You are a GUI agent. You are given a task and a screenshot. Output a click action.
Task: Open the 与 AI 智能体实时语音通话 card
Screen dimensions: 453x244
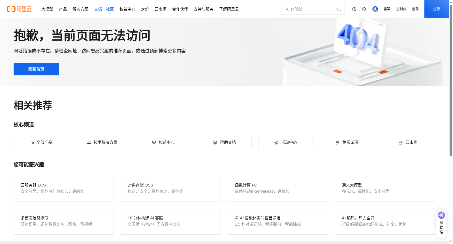pyautogui.click(x=278, y=222)
